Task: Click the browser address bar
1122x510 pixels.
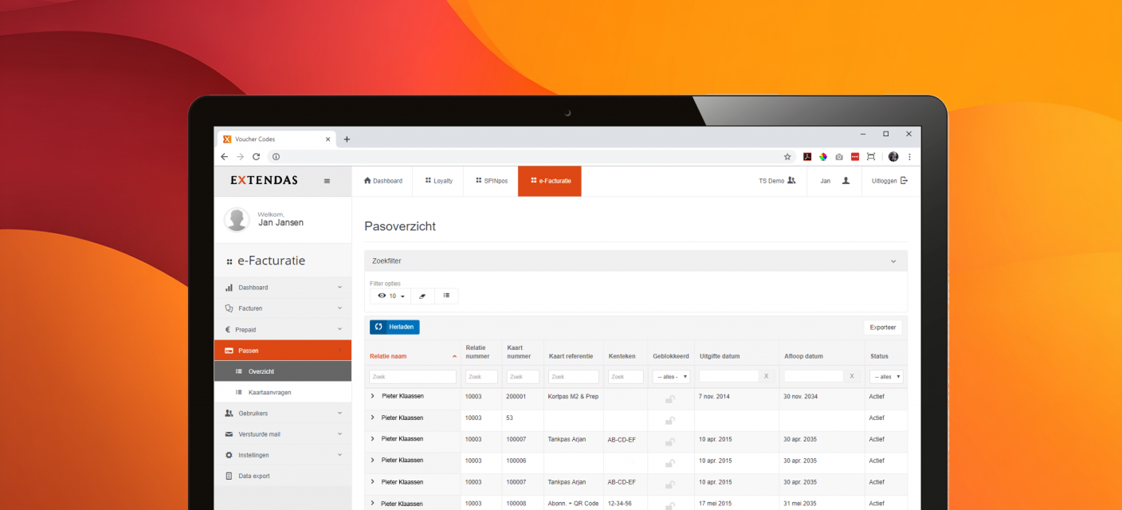Action: [530, 157]
